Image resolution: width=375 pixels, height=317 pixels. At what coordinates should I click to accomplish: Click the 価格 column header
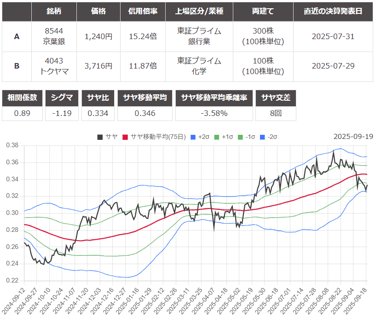98,11
